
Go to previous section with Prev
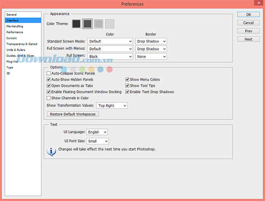click(x=248, y=31)
